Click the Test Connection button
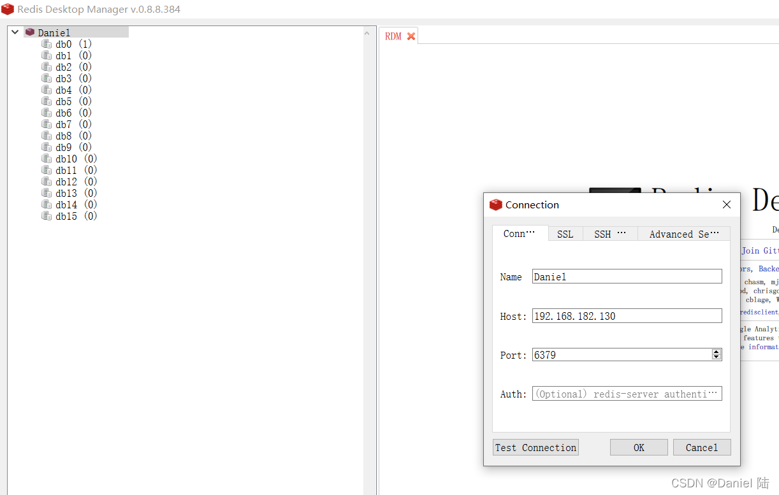The image size is (779, 495). click(535, 447)
